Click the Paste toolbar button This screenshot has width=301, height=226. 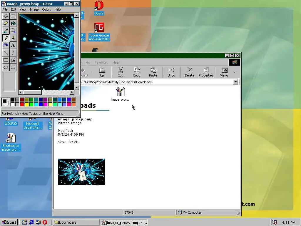(153, 72)
